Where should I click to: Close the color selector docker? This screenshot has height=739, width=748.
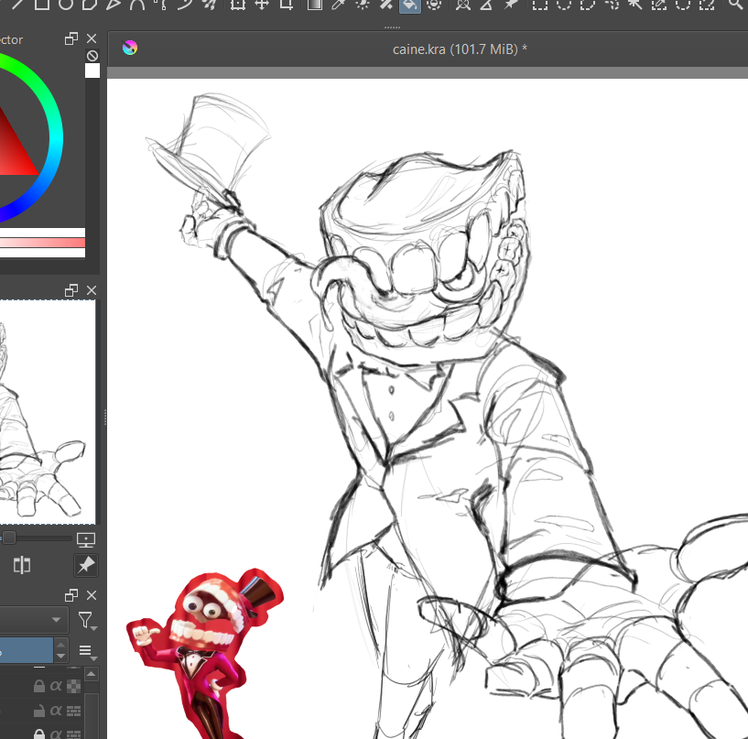tap(92, 38)
